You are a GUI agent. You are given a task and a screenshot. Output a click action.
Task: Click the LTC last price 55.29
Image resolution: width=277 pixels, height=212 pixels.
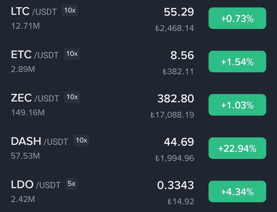pos(179,12)
